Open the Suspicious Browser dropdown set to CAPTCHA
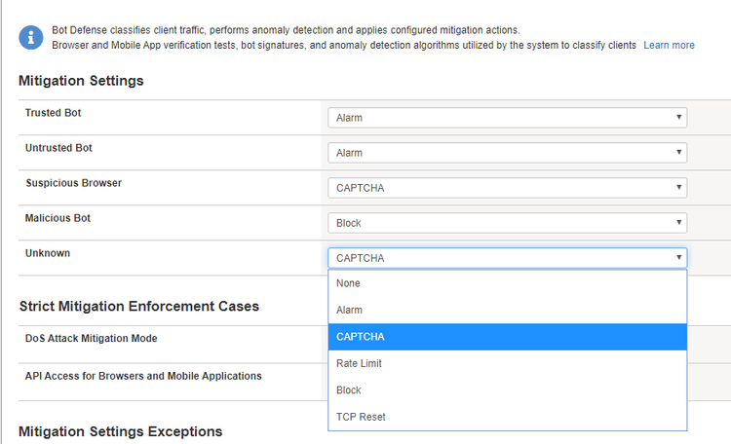Viewport: 731px width, 444px height. [507, 188]
